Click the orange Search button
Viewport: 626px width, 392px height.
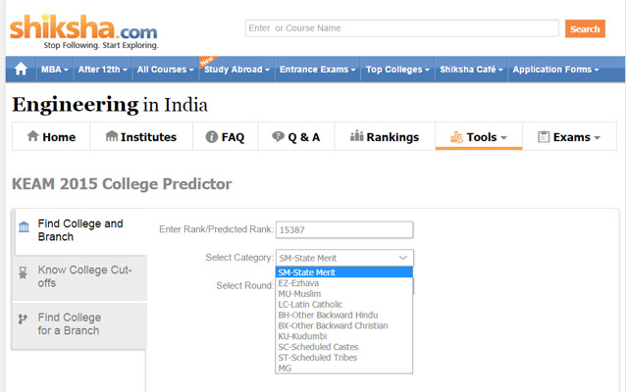pos(585,29)
